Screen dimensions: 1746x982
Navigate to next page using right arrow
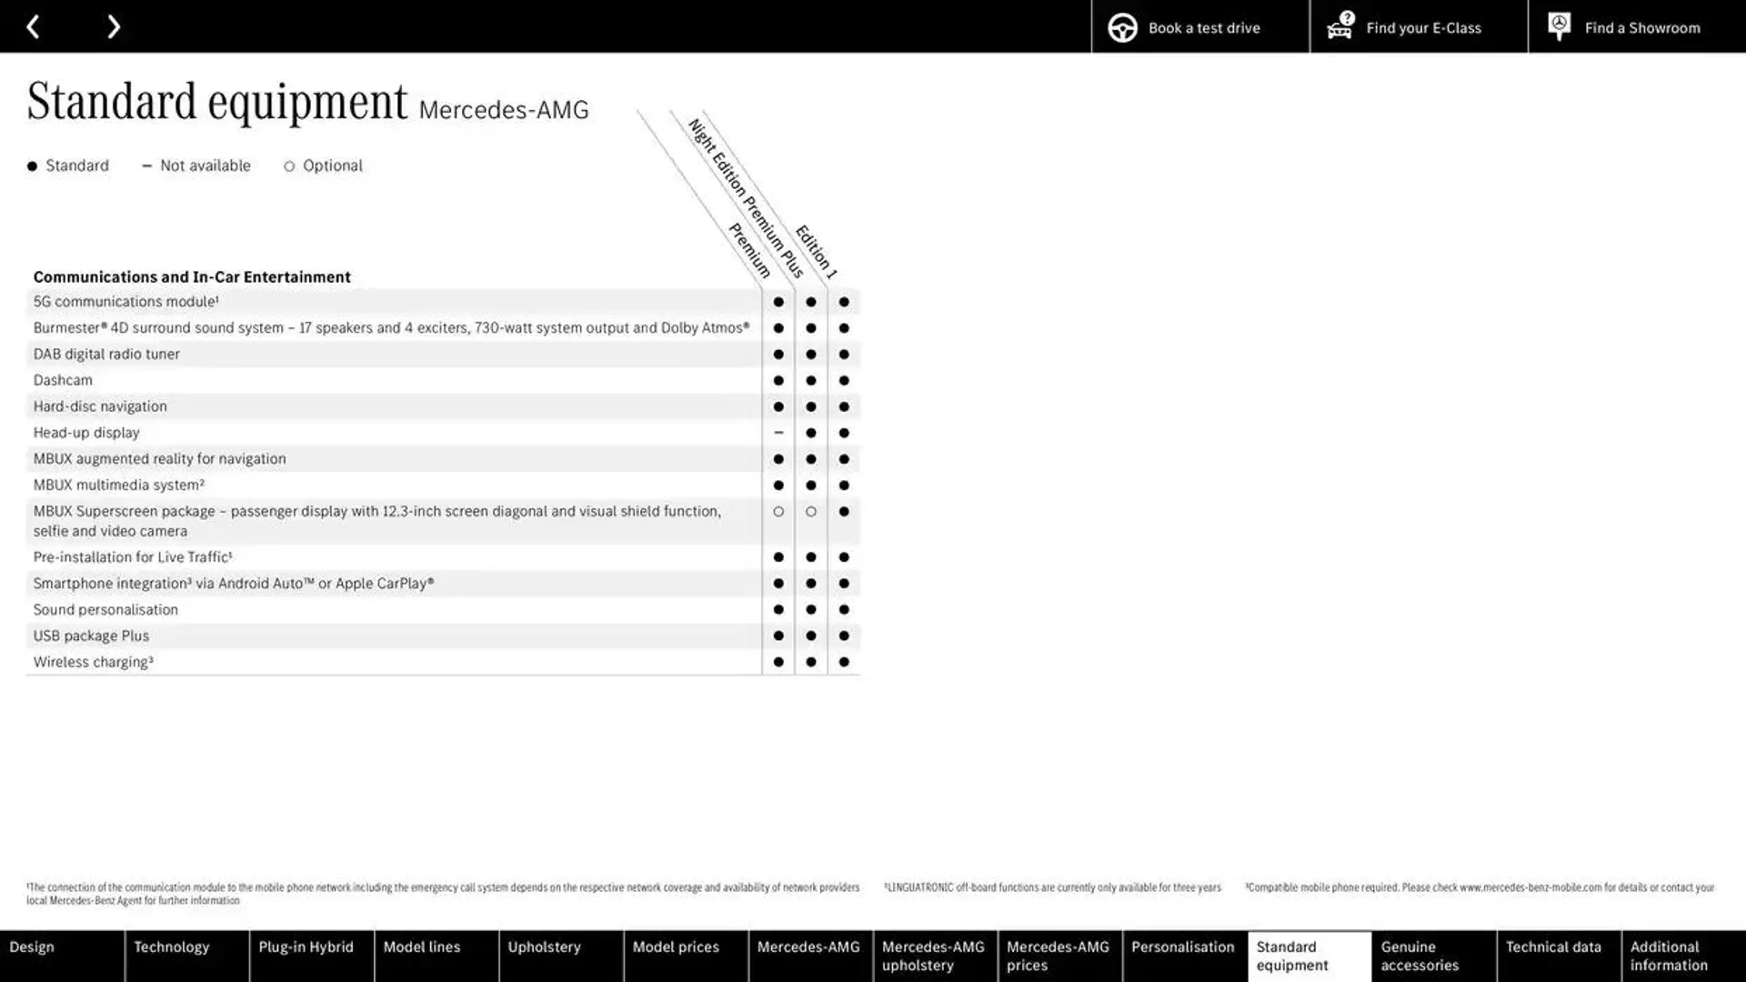tap(113, 26)
